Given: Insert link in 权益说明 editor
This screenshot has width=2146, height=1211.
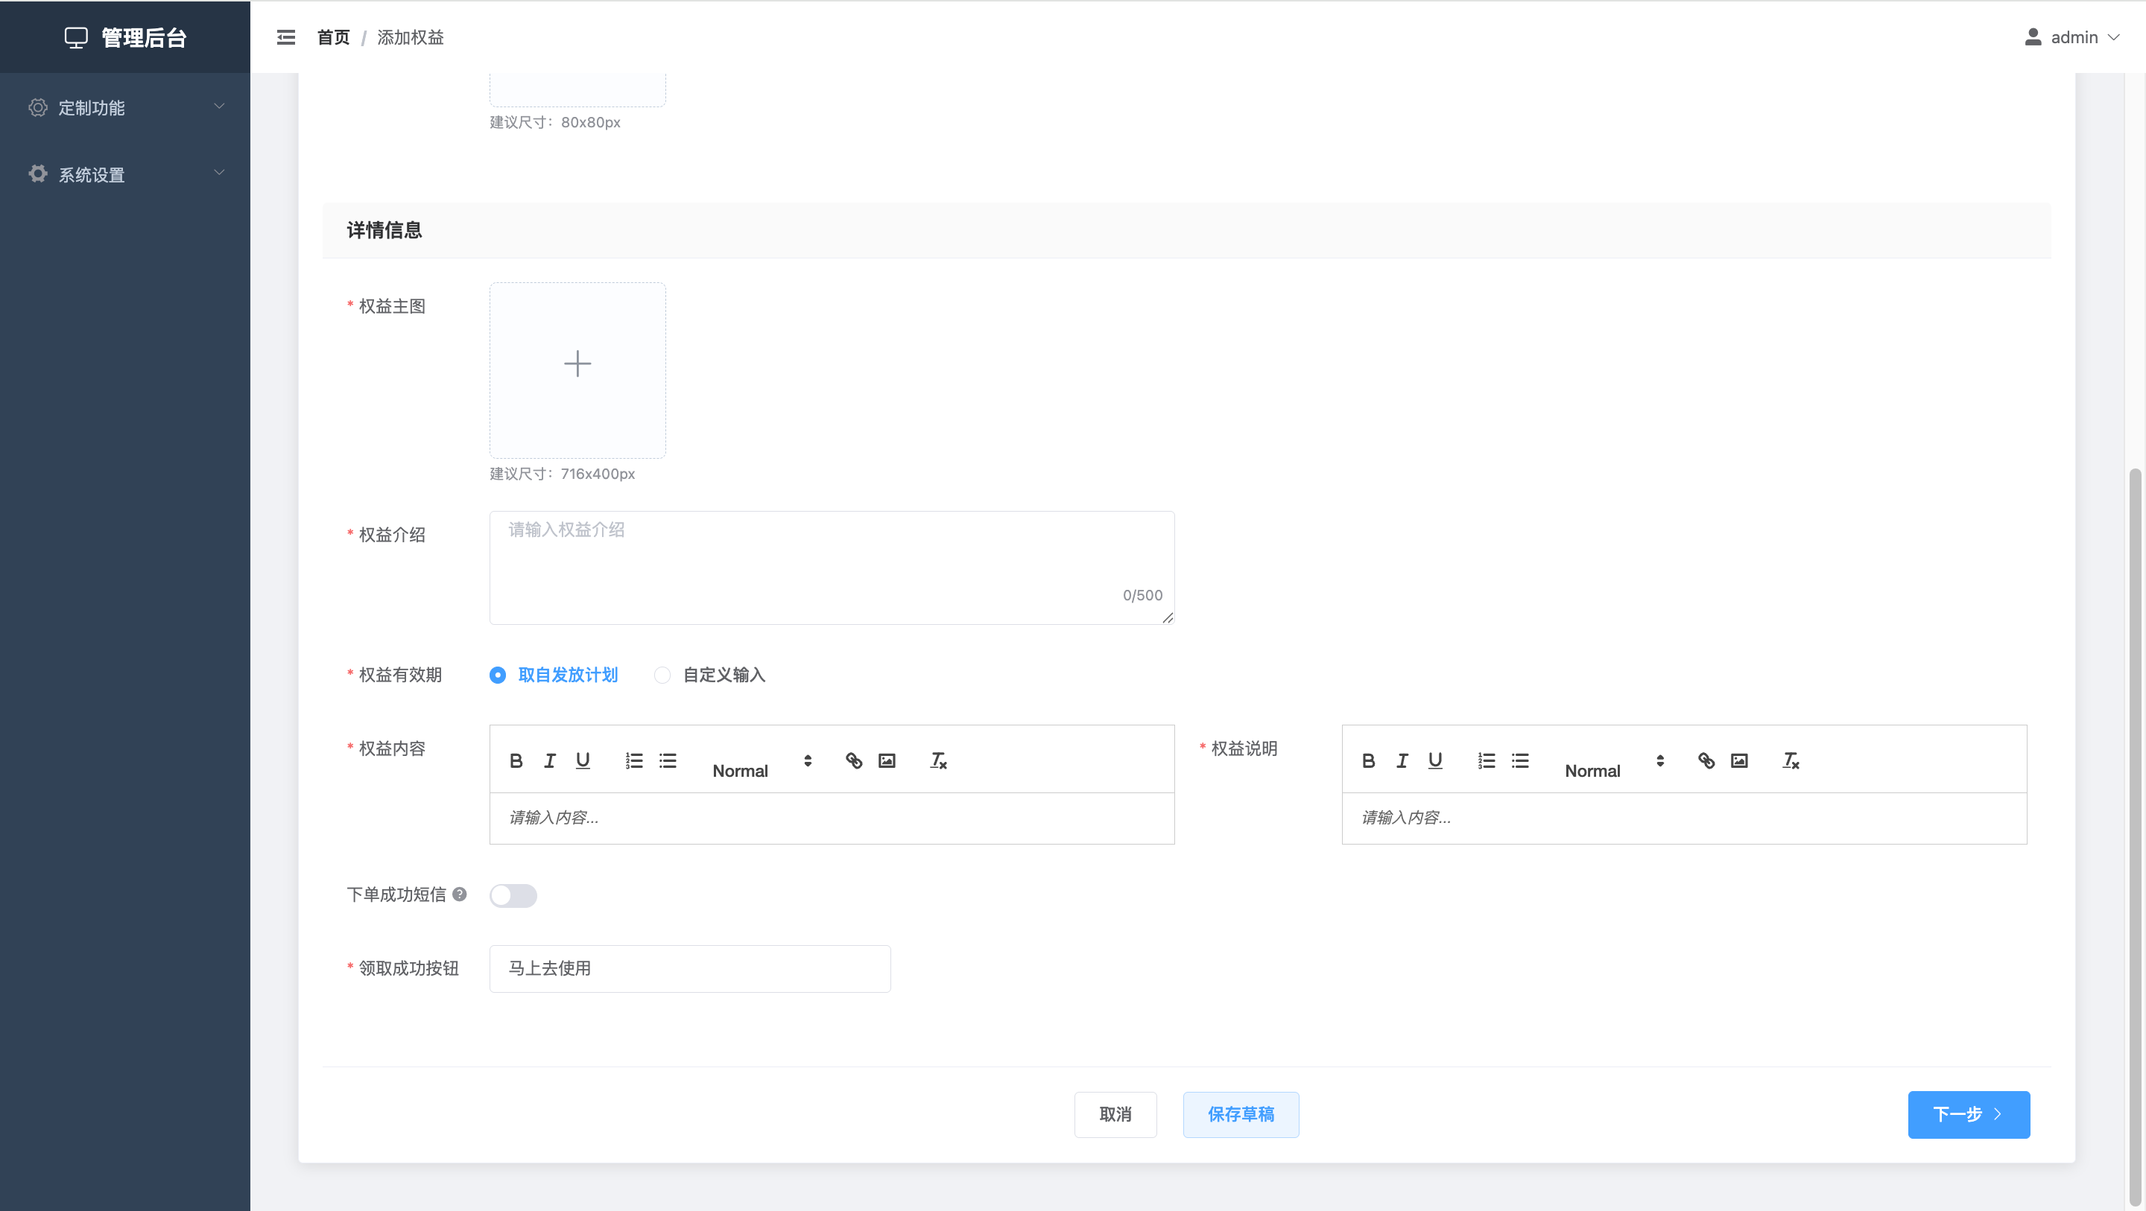Looking at the screenshot, I should pyautogui.click(x=1706, y=760).
